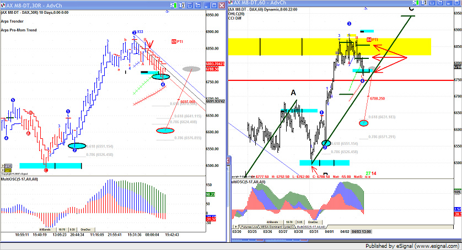This screenshot has width=462, height=250.
Task: Select the gray oval marker in left chart
Action: coord(191,69)
